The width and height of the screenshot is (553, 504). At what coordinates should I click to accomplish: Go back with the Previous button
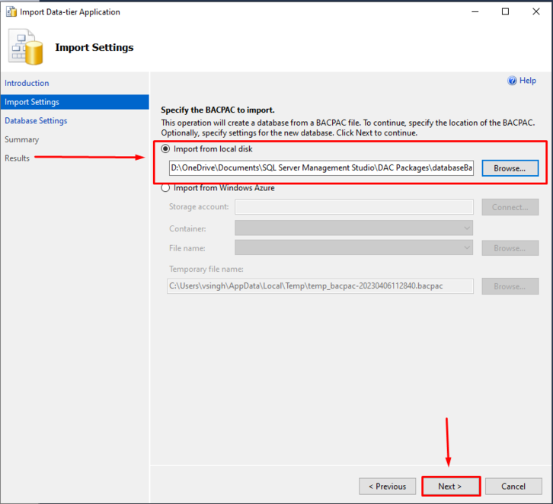coord(387,486)
